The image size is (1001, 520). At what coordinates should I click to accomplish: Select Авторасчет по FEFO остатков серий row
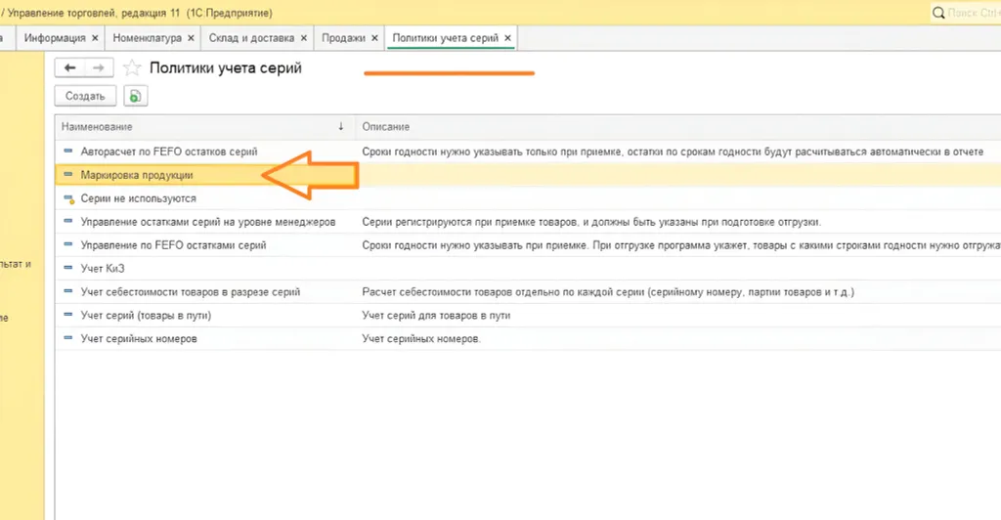pos(168,152)
